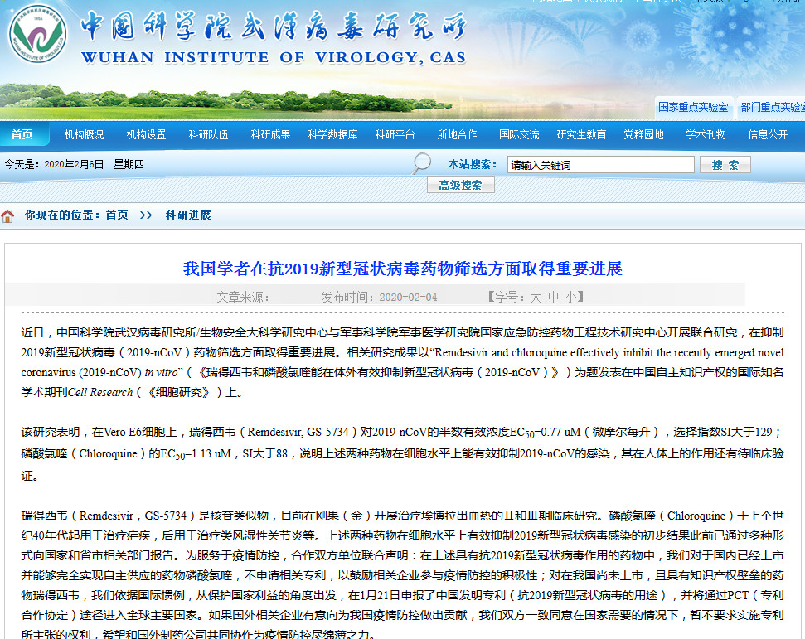Set font size to 中
This screenshot has width=805, height=639.
554,297
